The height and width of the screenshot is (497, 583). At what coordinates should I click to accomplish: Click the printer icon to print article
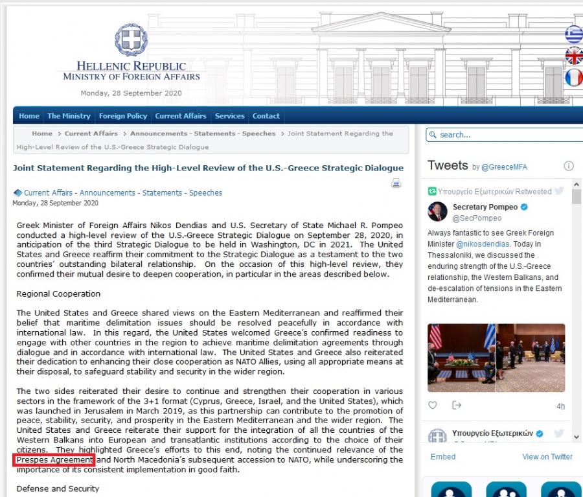396,183
